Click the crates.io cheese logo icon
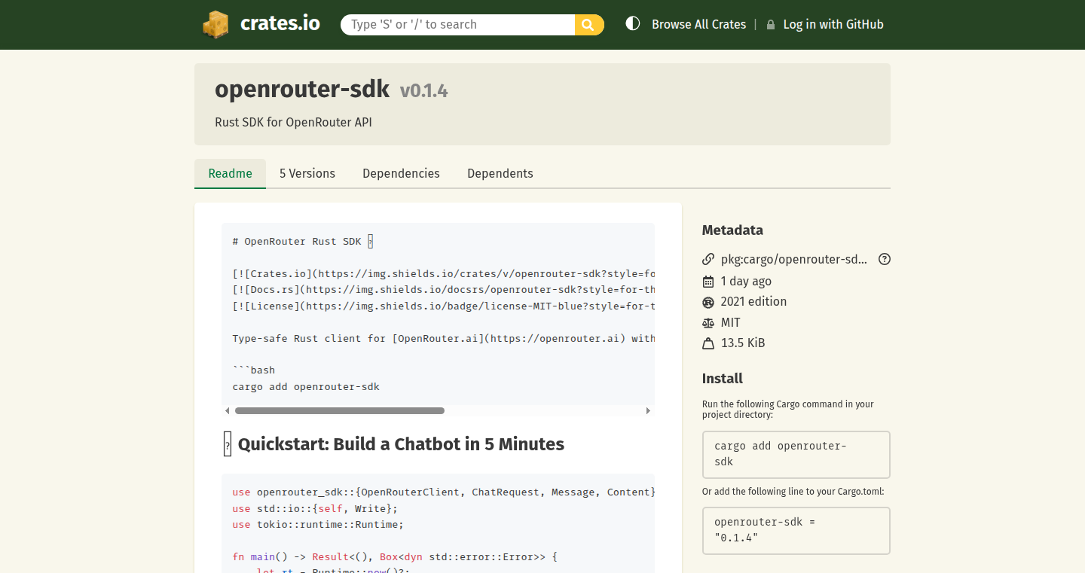Screen dimensions: 1085x573 tap(215, 24)
